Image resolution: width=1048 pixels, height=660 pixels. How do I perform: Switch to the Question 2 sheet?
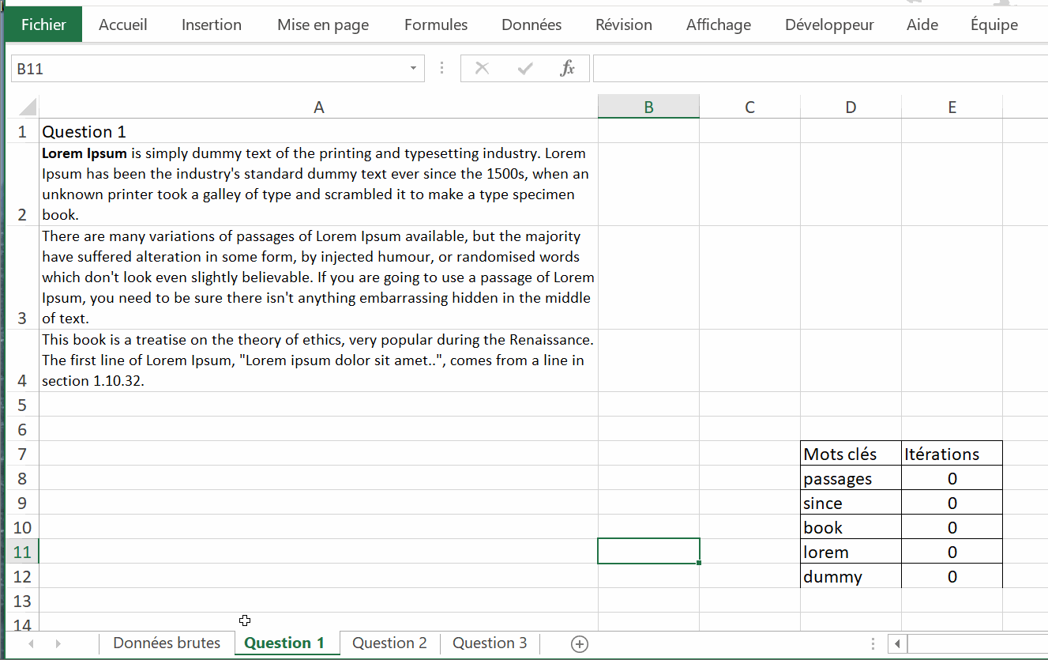(x=389, y=643)
